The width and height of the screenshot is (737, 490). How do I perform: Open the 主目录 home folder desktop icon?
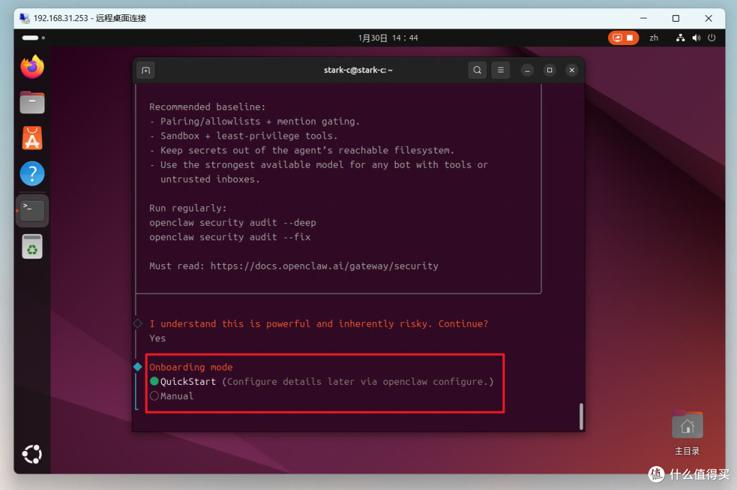click(x=687, y=433)
